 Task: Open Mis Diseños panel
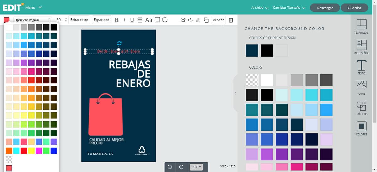click(361, 47)
